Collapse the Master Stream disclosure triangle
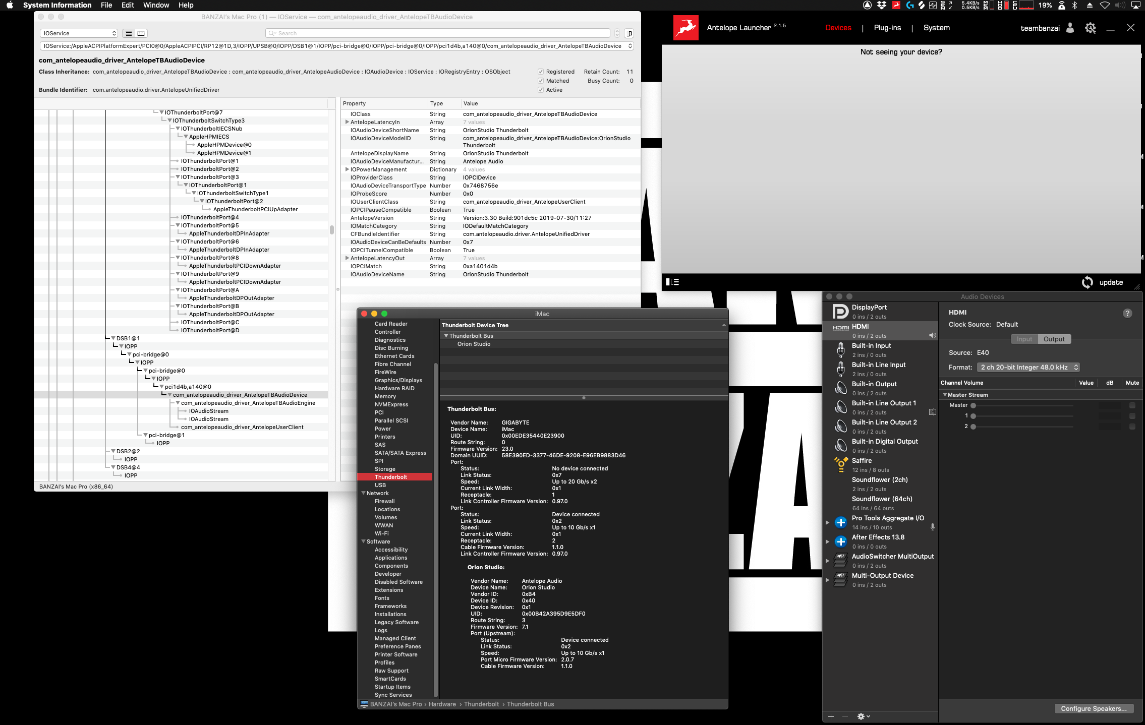Screen dimensions: 1145x725 pos(945,395)
